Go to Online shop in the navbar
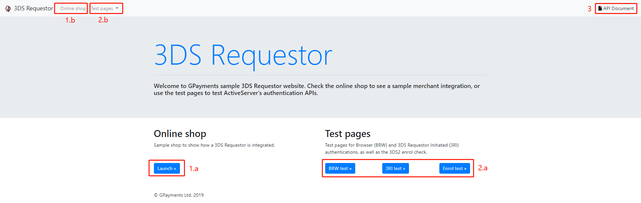The image size is (641, 203). 73,9
